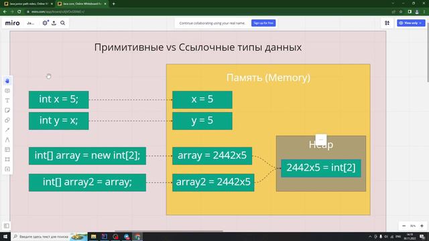The width and height of the screenshot is (429, 241).
Task: Reload the browser page
Action: coord(19,12)
